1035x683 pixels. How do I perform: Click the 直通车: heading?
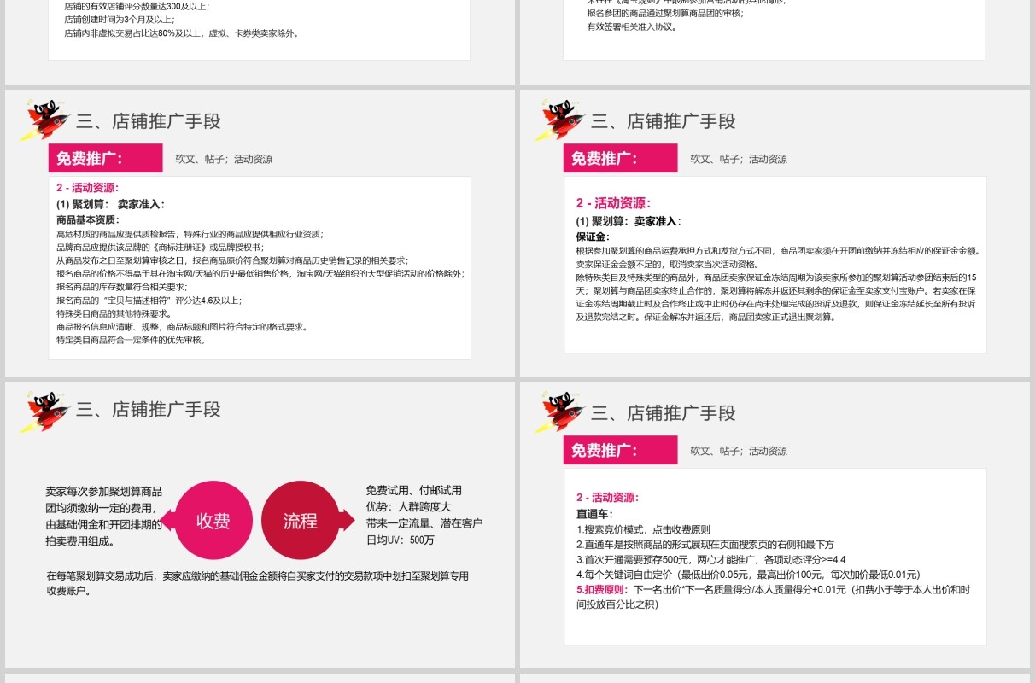point(595,514)
